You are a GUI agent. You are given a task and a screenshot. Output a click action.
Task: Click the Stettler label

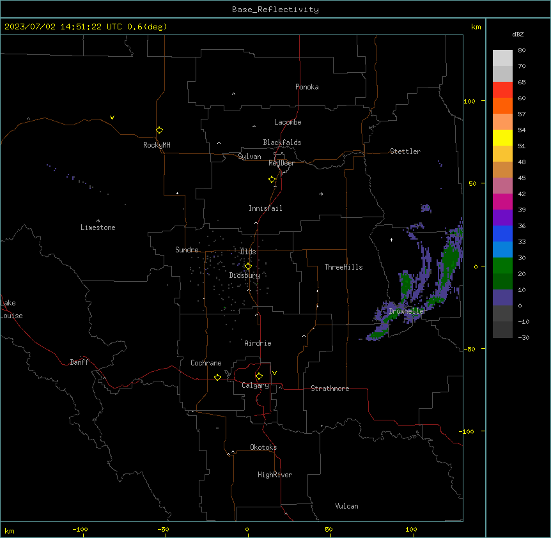pyautogui.click(x=405, y=151)
